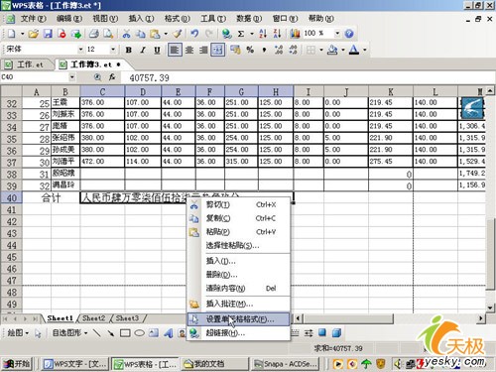
Task: Click the Save disk icon
Action: 48,34
